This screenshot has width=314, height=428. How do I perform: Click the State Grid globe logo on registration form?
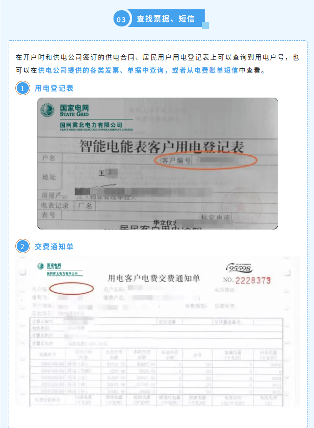(x=47, y=110)
